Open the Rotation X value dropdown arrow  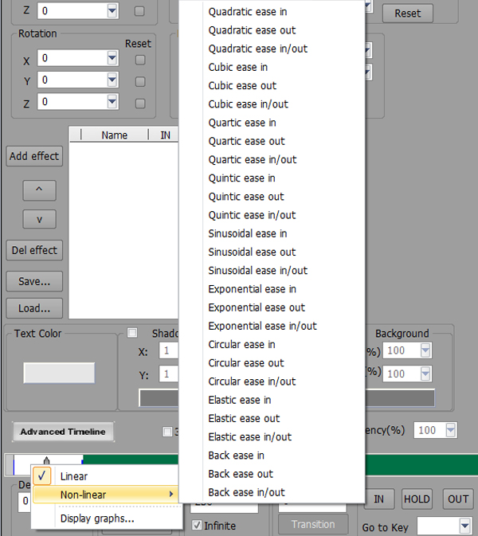[112, 58]
